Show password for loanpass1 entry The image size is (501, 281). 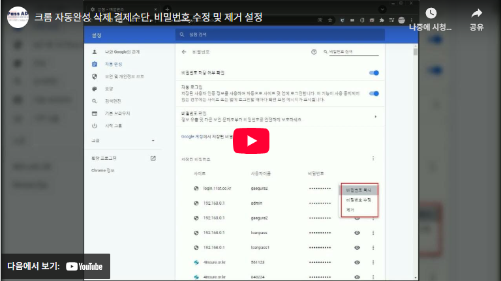point(357,248)
